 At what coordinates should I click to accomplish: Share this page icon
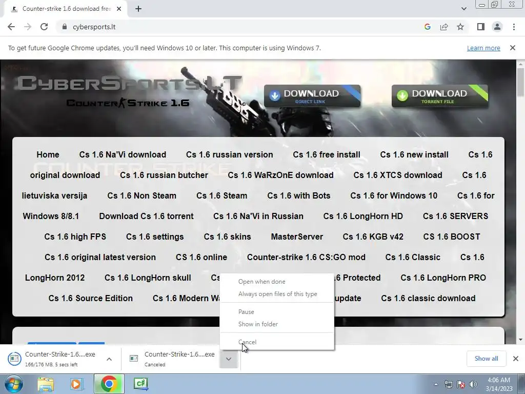point(444,27)
